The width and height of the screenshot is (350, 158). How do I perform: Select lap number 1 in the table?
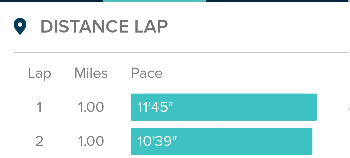coord(39,107)
